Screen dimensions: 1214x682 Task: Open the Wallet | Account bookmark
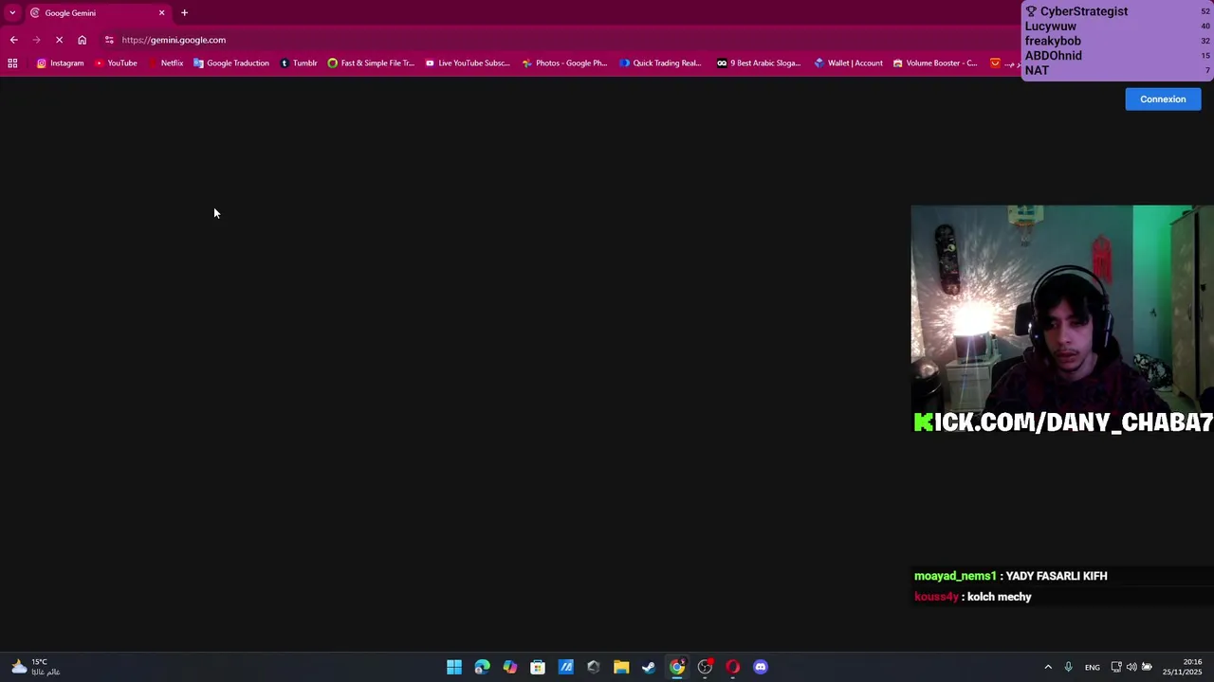(x=848, y=63)
